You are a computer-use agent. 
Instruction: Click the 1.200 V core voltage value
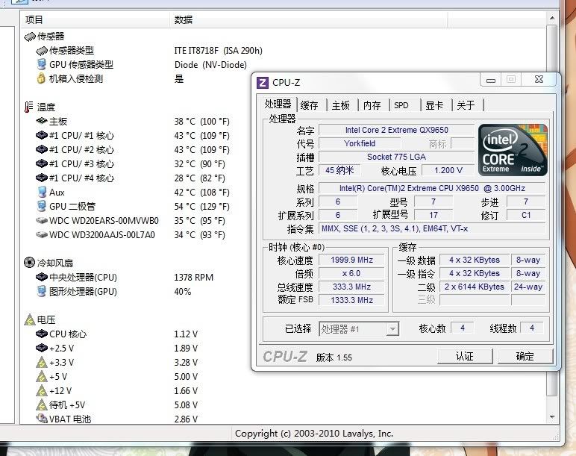(448, 170)
